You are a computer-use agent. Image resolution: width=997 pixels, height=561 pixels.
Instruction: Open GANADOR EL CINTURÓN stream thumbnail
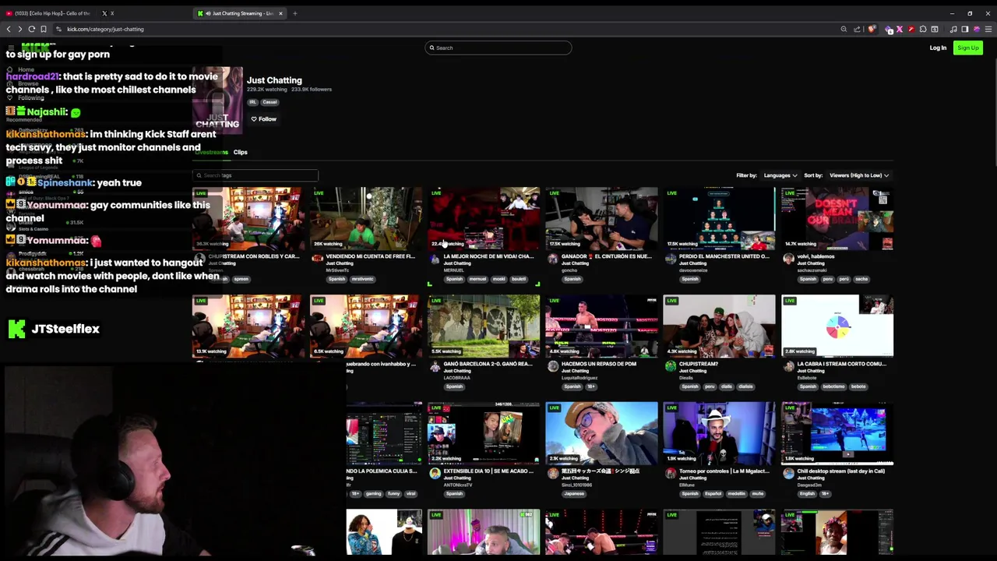(601, 218)
